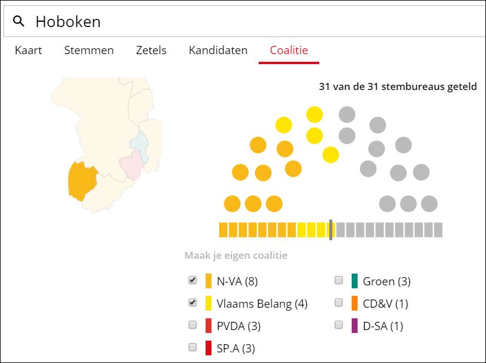Uncheck the N-VA coalition checkbox
Screen dimensions: 486x363
click(x=193, y=281)
